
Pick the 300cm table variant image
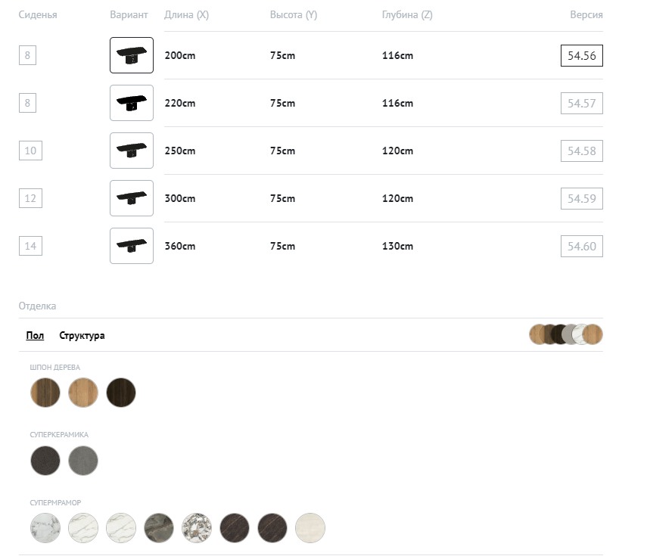[132, 198]
